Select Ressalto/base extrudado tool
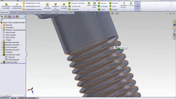This screenshot has height=99, width=176. point(6,6)
